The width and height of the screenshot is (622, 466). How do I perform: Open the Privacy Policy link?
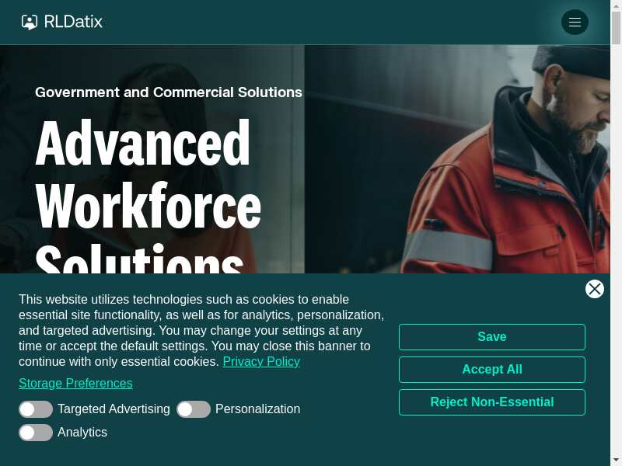tap(261, 362)
